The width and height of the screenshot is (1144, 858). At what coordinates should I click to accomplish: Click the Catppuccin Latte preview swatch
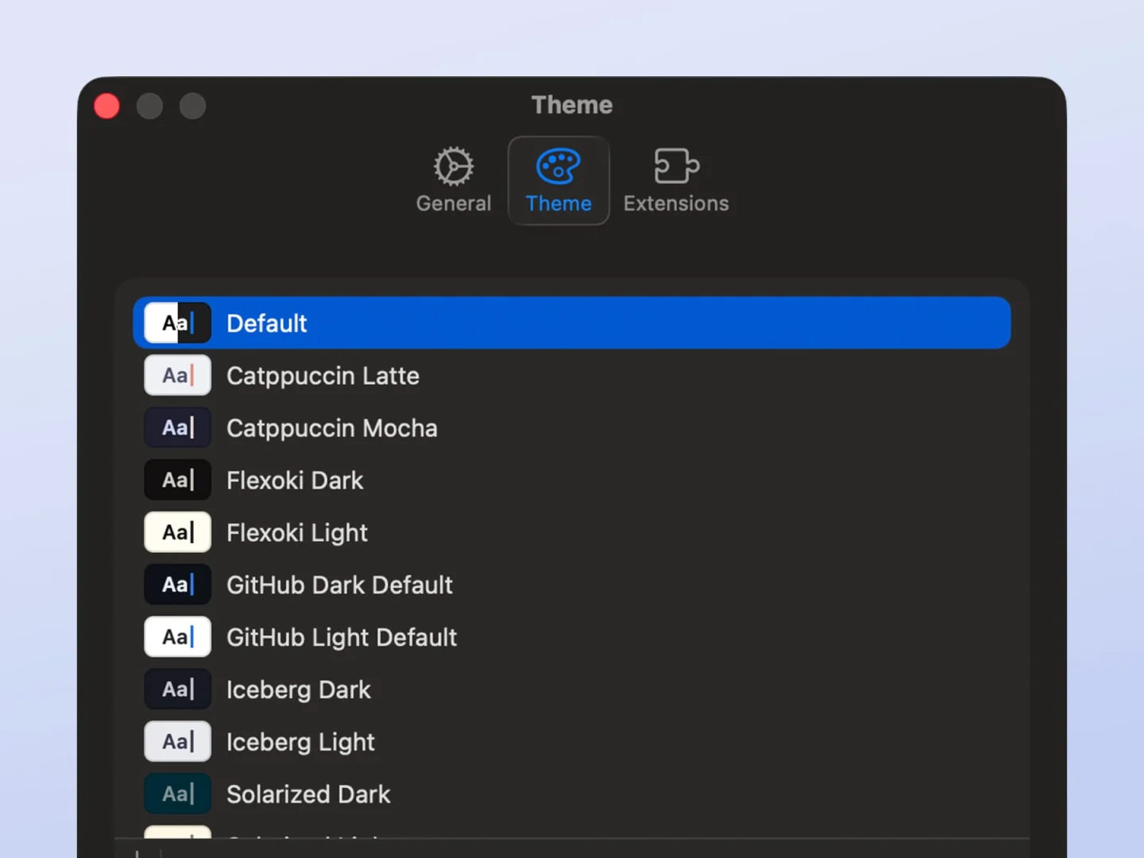coord(178,375)
